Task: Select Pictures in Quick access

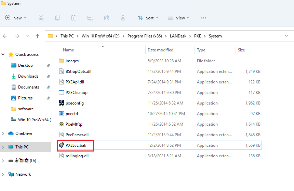Action: pyautogui.click(x=25, y=98)
